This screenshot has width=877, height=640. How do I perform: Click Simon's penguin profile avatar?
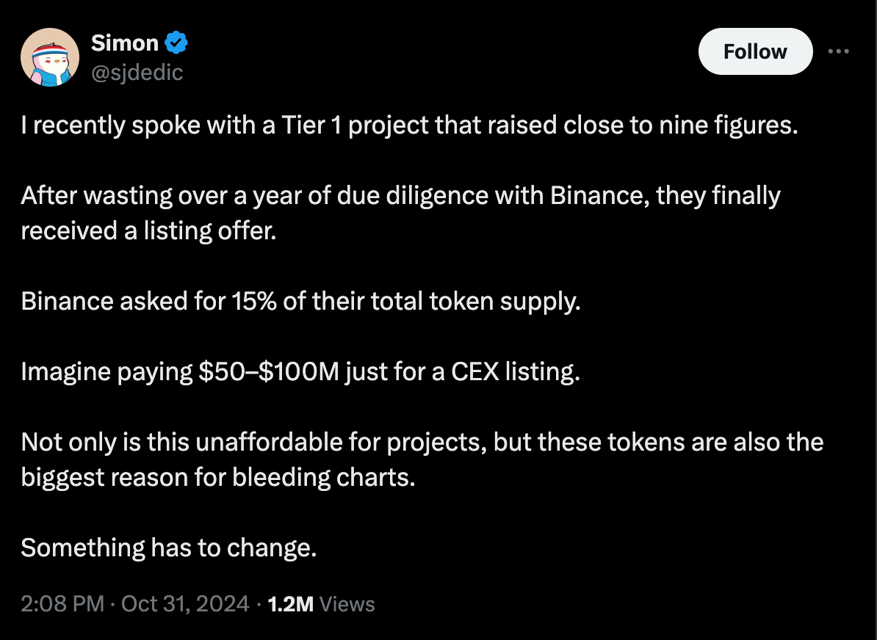[49, 57]
